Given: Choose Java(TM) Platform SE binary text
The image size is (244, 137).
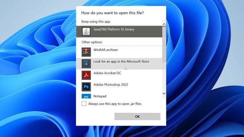Looking at the screenshot, I should click(x=114, y=29).
